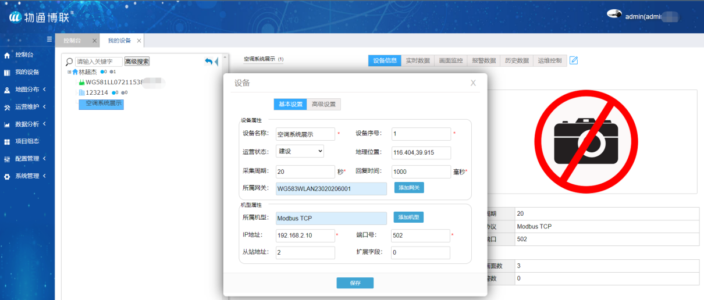Focus the IP地址 input field

coord(305,235)
